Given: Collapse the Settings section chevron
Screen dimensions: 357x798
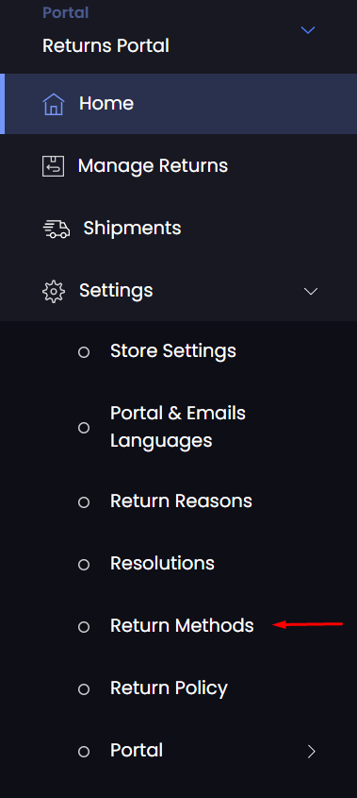Looking at the screenshot, I should [310, 291].
